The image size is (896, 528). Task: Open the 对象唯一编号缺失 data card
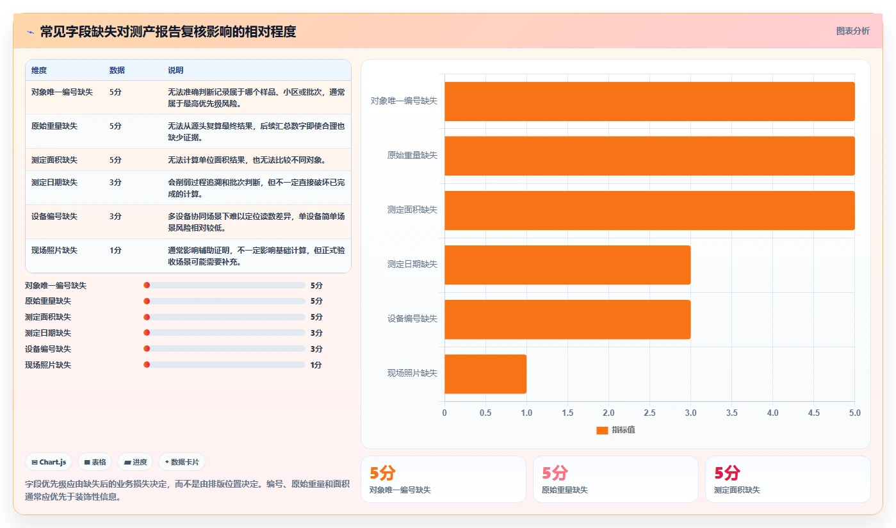[x=443, y=479]
